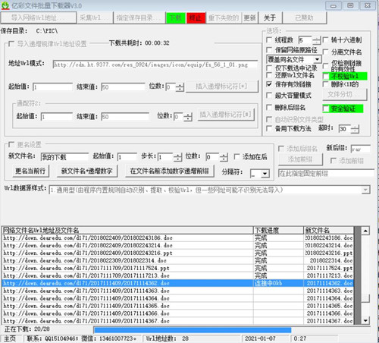The image size is (379, 343).
Task: Click the 更新 update button
Action: (x=249, y=18)
